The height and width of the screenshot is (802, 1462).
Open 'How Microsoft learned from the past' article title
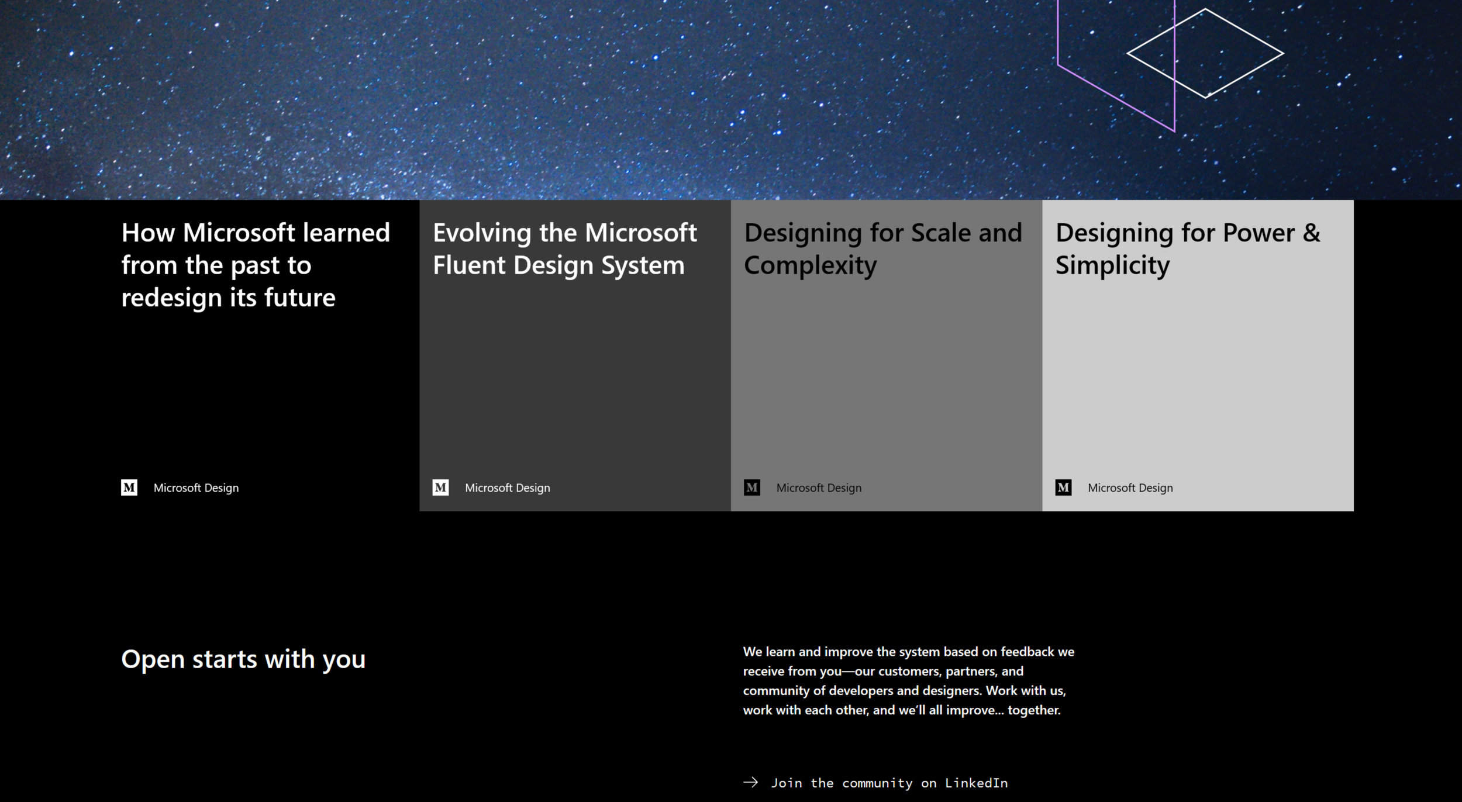coord(256,265)
